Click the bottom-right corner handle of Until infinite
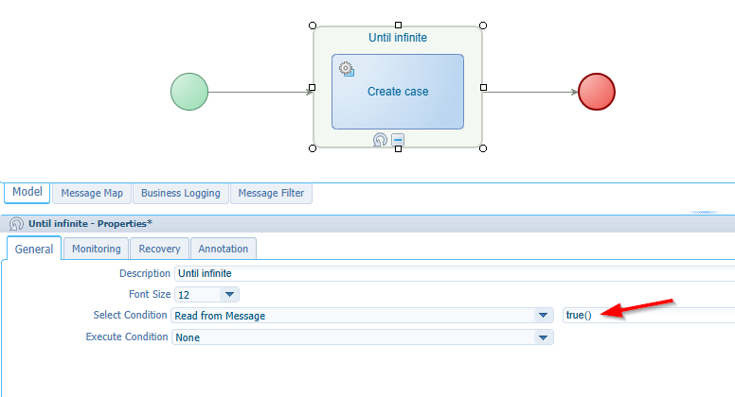Image resolution: width=735 pixels, height=397 pixels. (x=483, y=148)
